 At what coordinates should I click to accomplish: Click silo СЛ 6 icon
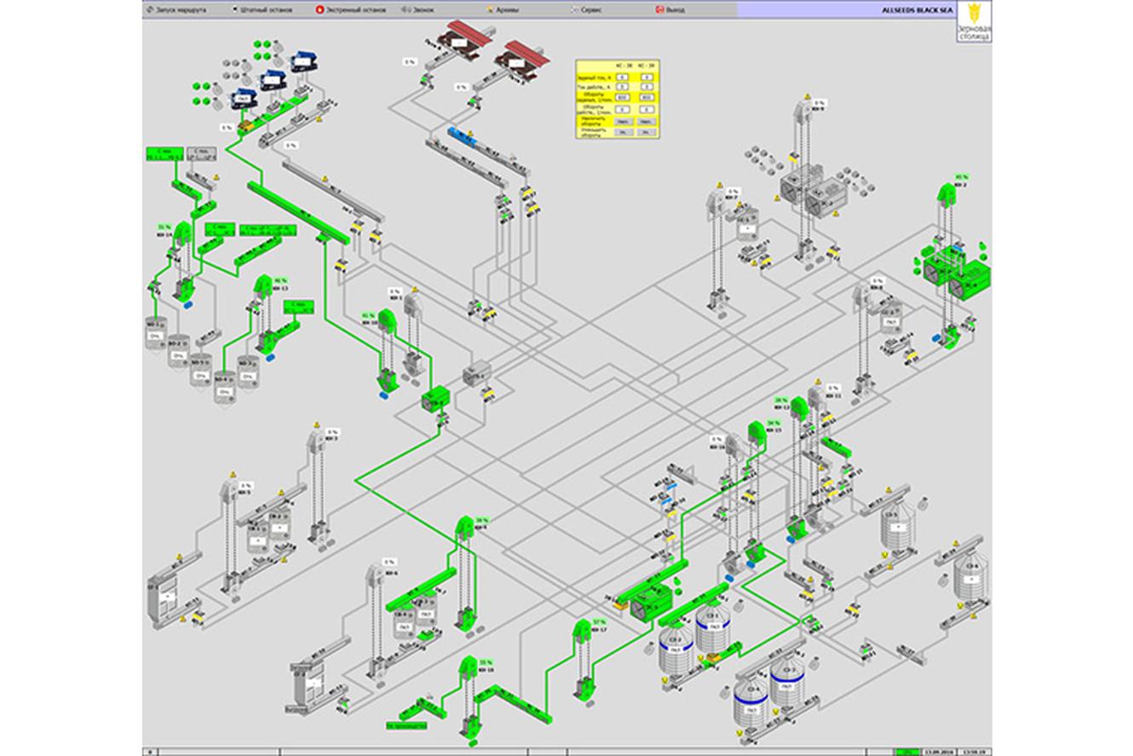pos(969,575)
